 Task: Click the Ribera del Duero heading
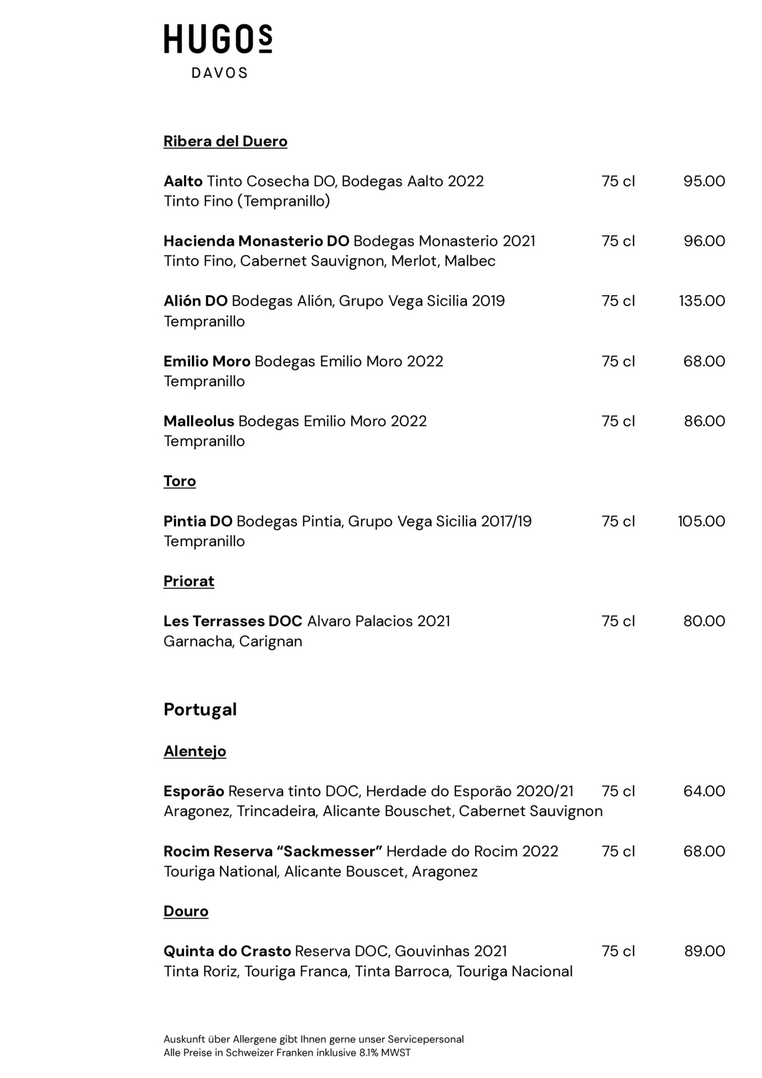[x=225, y=142]
